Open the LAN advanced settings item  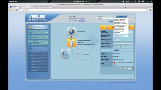point(38,56)
